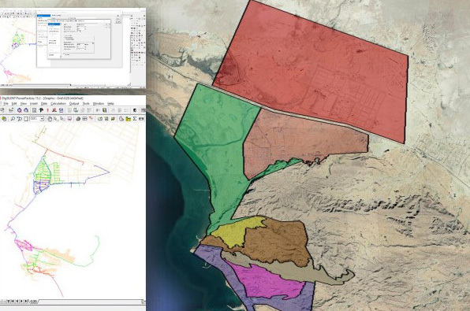Click the table layout icon
This screenshot has width=470, height=311.
click(x=85, y=119)
